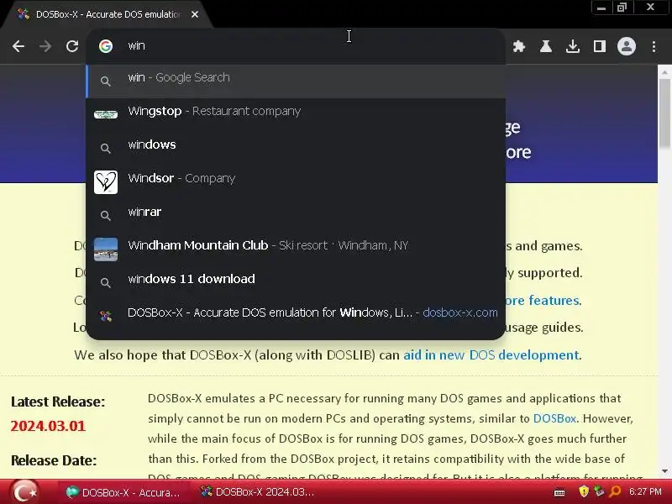Viewport: 672px width, 504px height.
Task: Click the magnifier beside 'windows 11 download'
Action: coord(106,283)
